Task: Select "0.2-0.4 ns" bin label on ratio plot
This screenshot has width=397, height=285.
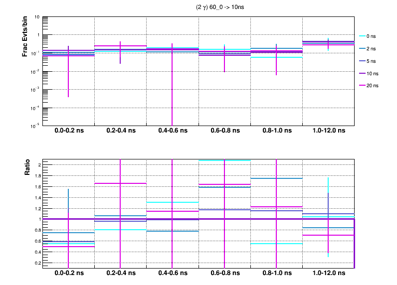Action: pos(120,274)
